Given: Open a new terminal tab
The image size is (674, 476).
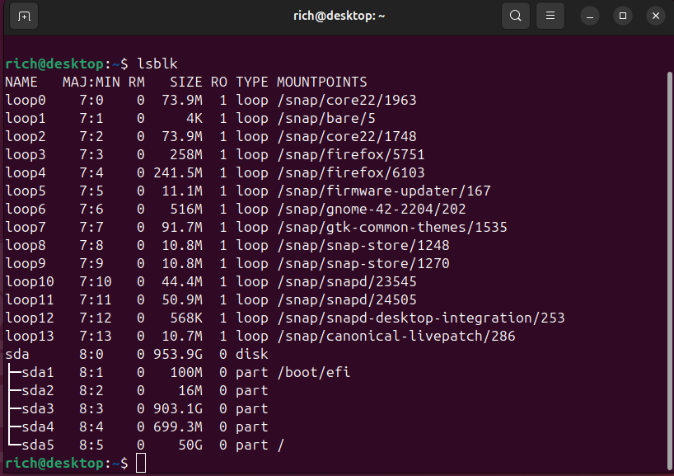Looking at the screenshot, I should tap(23, 15).
